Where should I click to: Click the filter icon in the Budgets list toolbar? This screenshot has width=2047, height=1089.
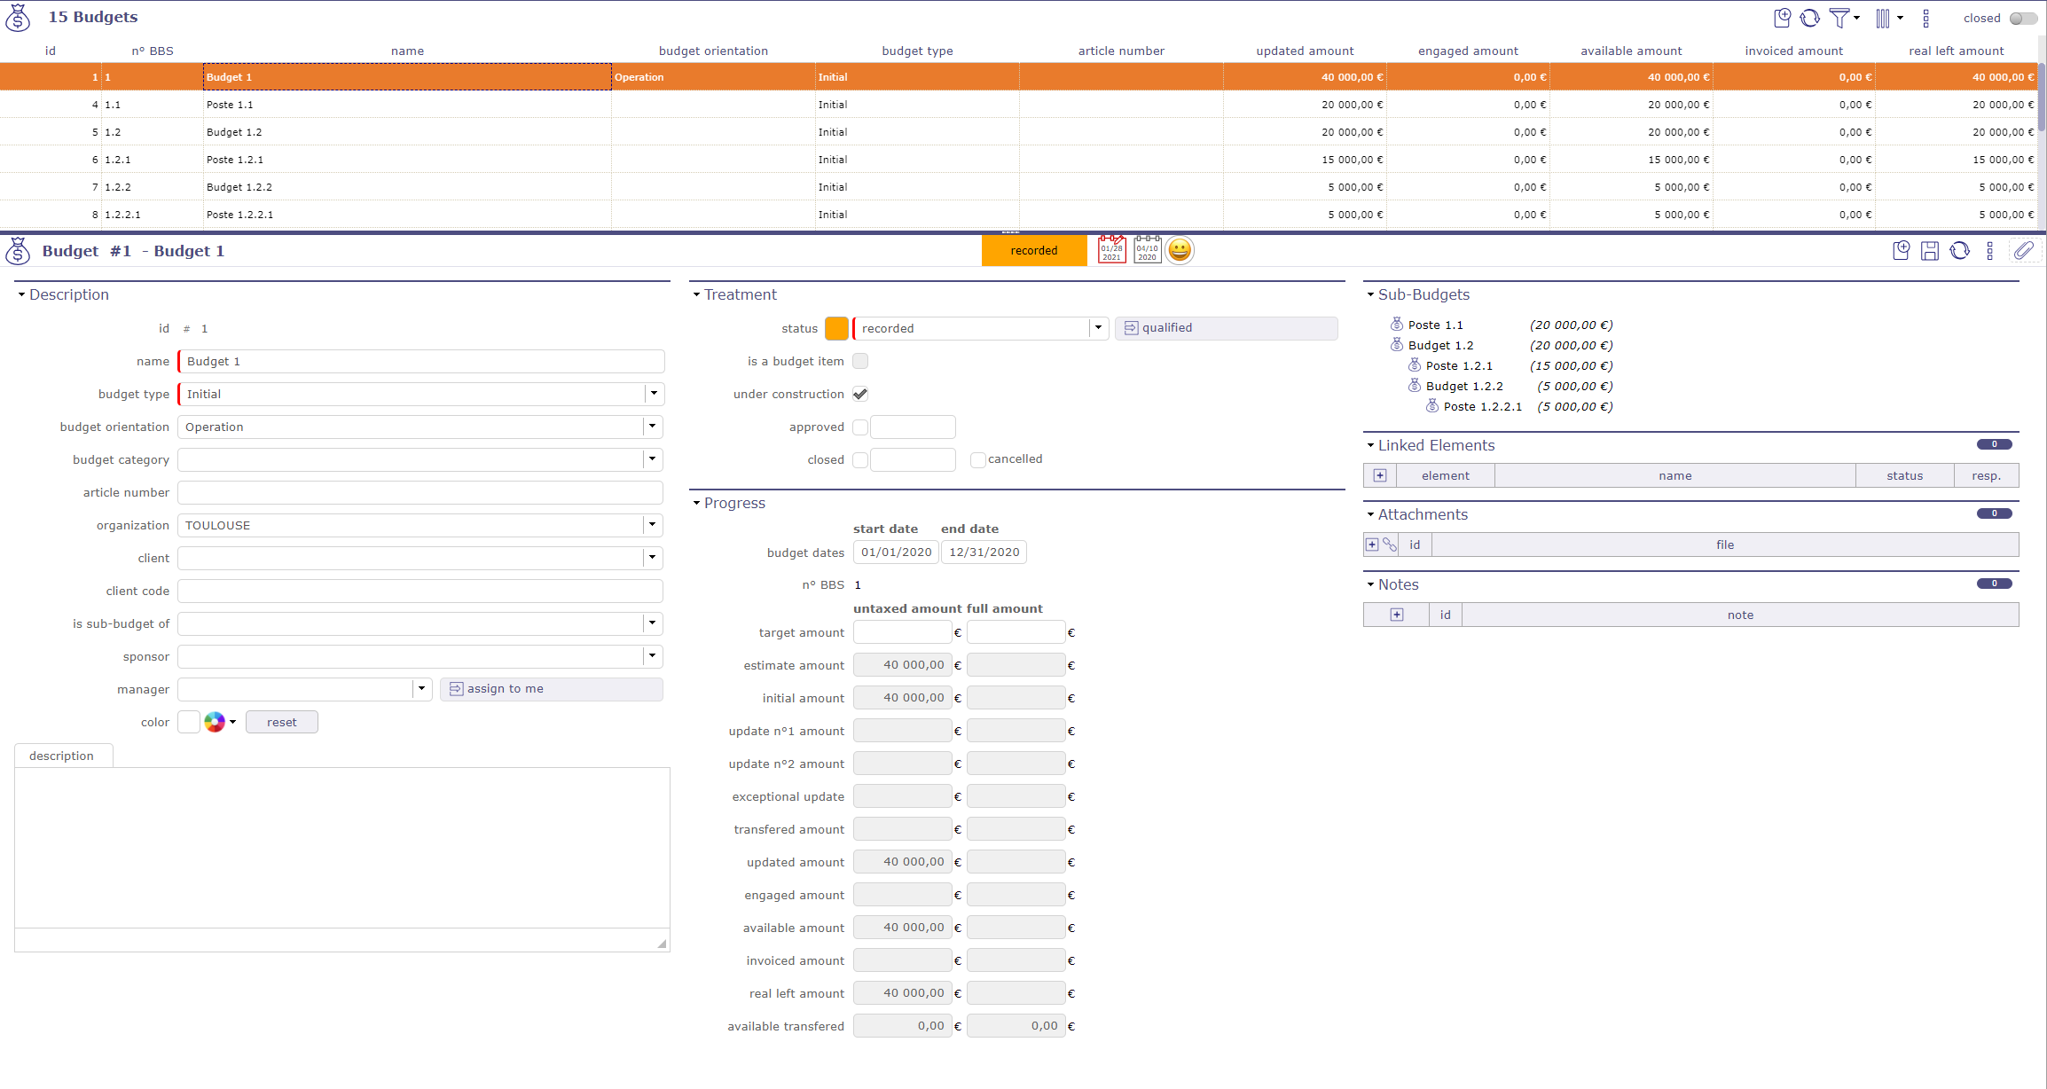point(1839,18)
